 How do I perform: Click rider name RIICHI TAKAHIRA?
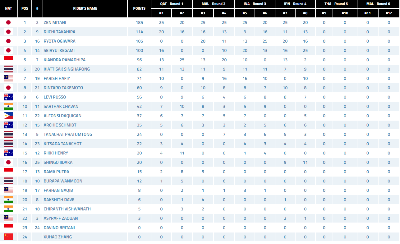59,32
